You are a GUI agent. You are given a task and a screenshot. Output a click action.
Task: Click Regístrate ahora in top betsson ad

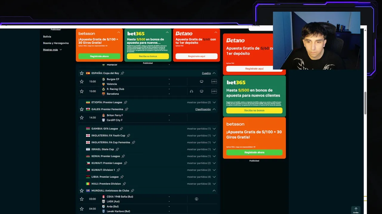(x=99, y=56)
